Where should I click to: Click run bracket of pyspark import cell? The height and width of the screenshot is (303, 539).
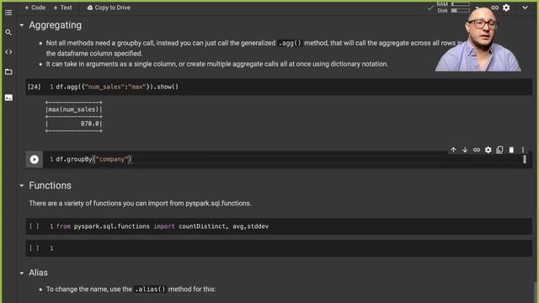tap(34, 226)
